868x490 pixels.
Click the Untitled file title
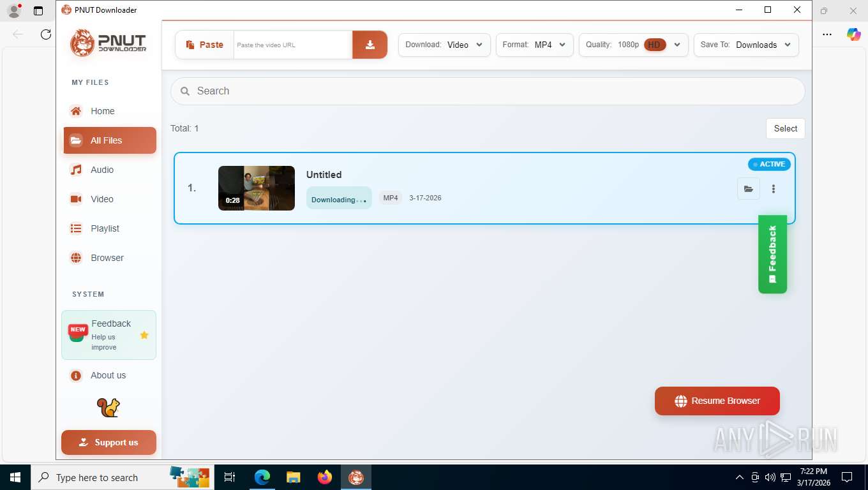tap(324, 174)
